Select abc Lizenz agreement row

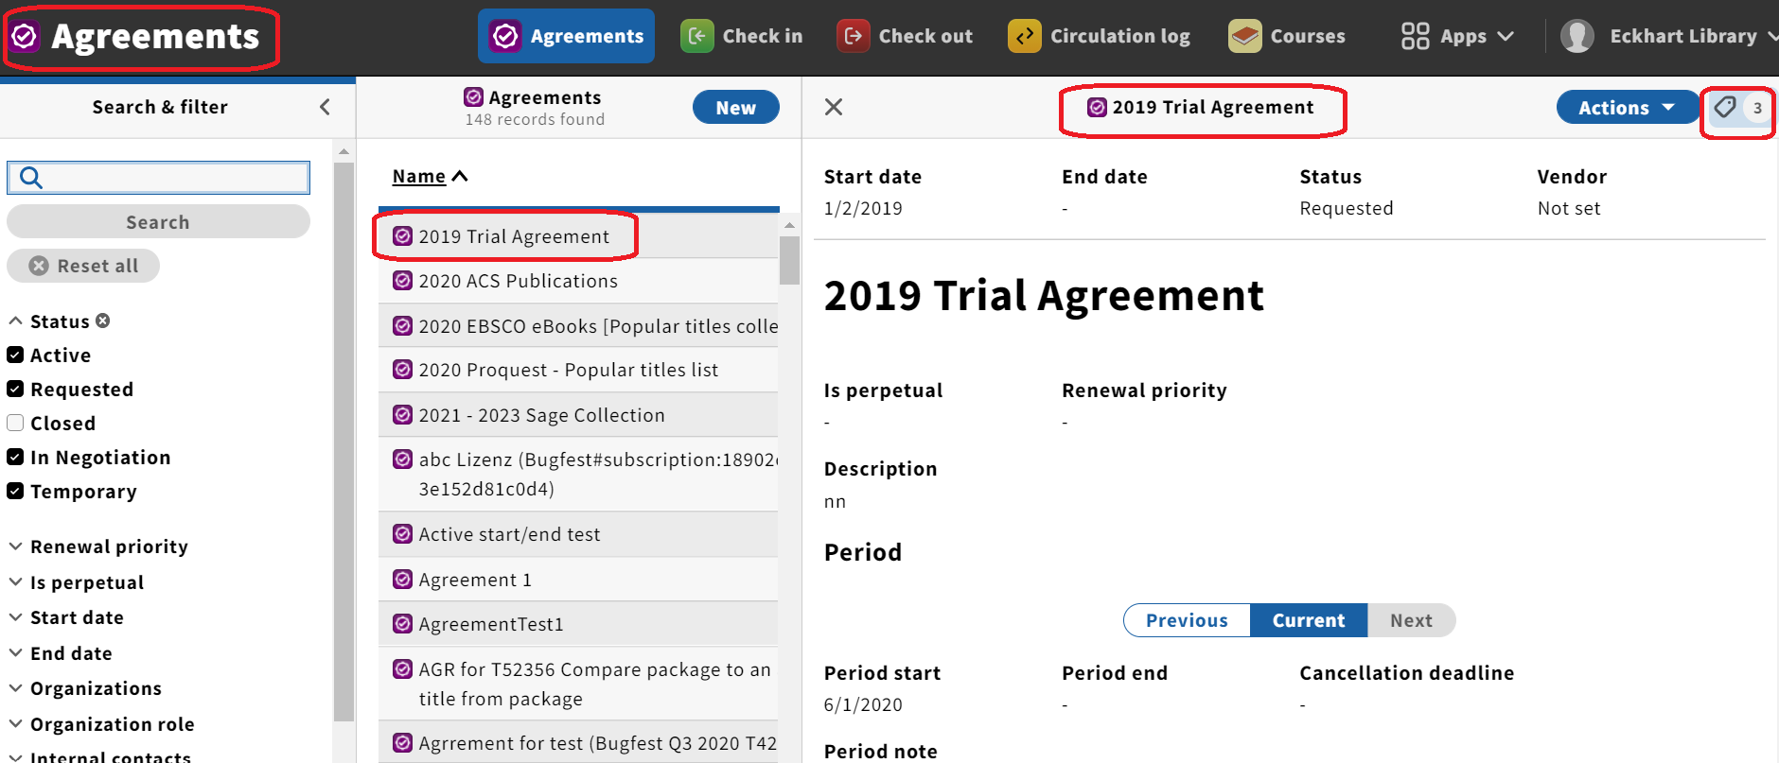[x=578, y=474]
